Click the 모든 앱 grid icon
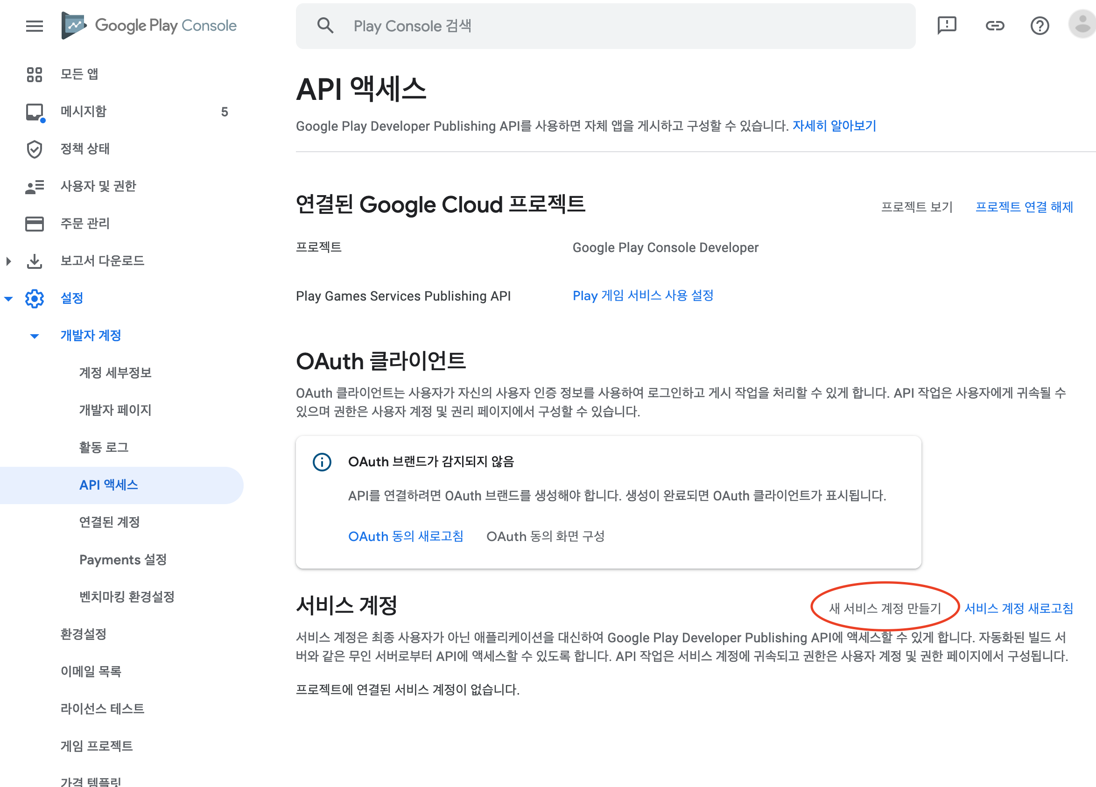The image size is (1096, 787). click(35, 74)
